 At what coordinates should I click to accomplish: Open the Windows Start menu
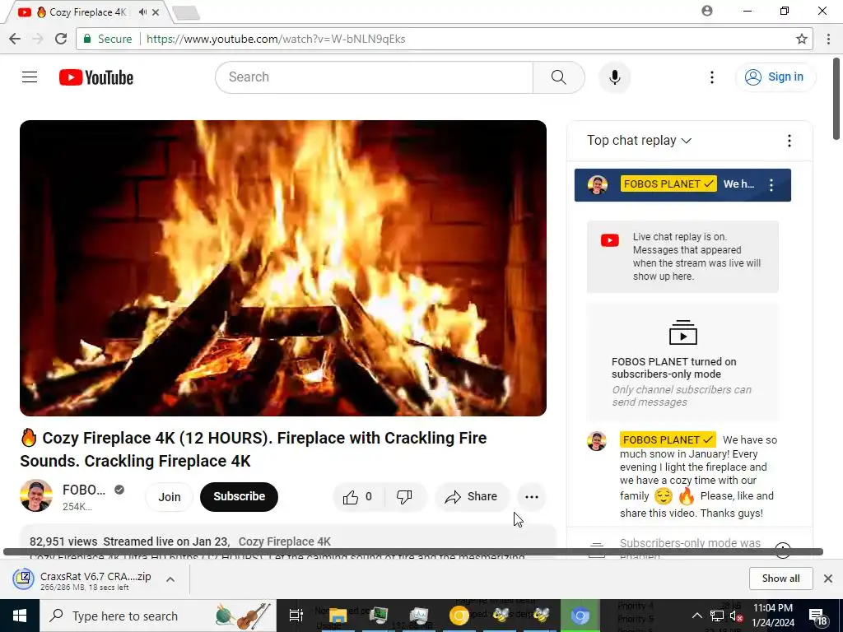20,616
